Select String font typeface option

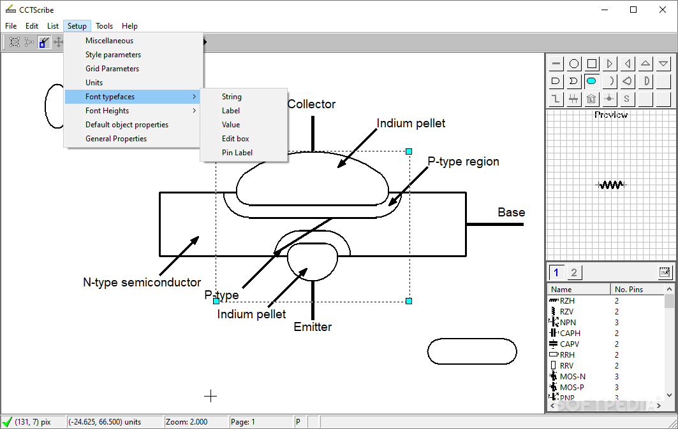[x=244, y=97]
